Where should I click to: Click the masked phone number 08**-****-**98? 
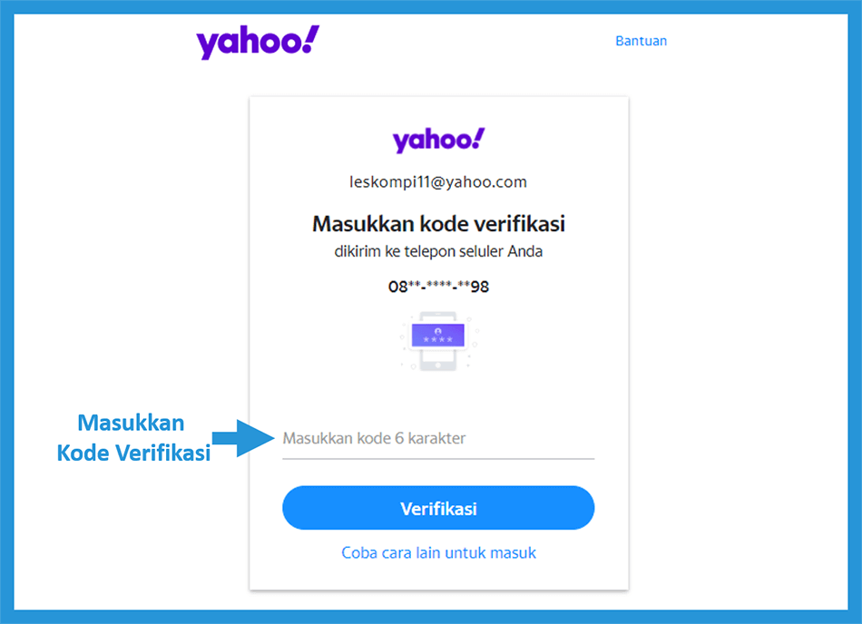438,287
